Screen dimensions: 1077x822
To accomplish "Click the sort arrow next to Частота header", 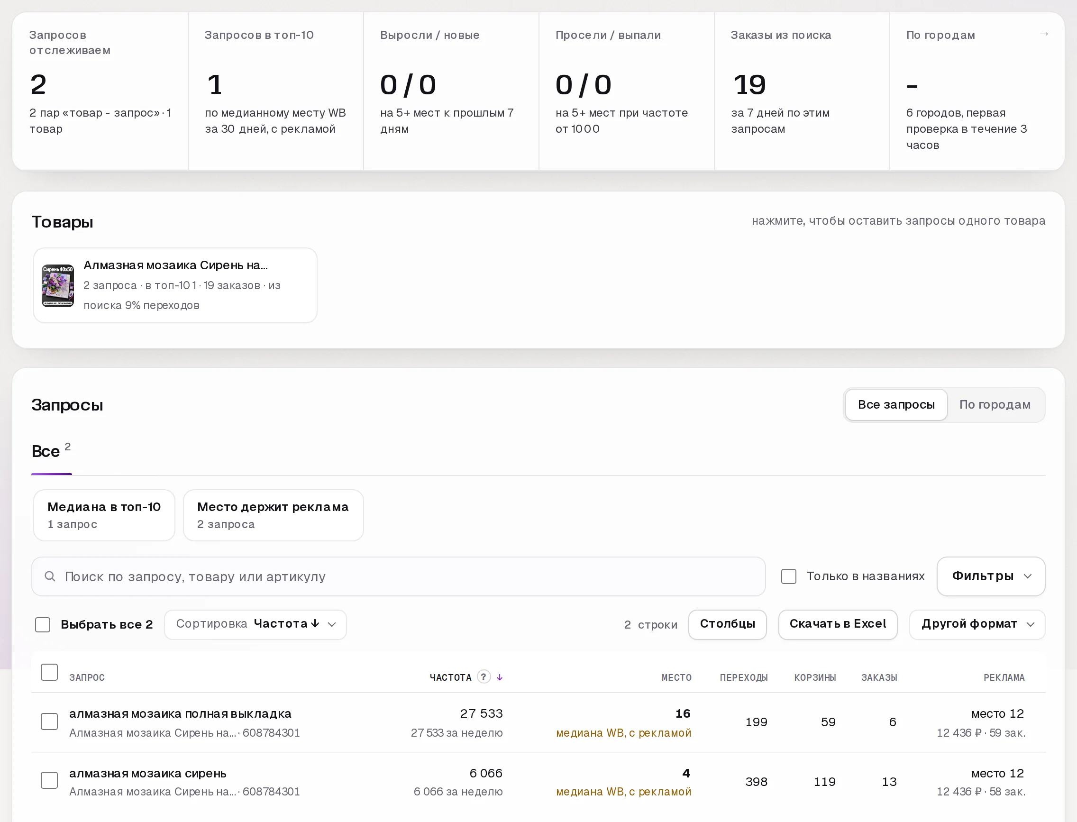I will click(x=500, y=677).
